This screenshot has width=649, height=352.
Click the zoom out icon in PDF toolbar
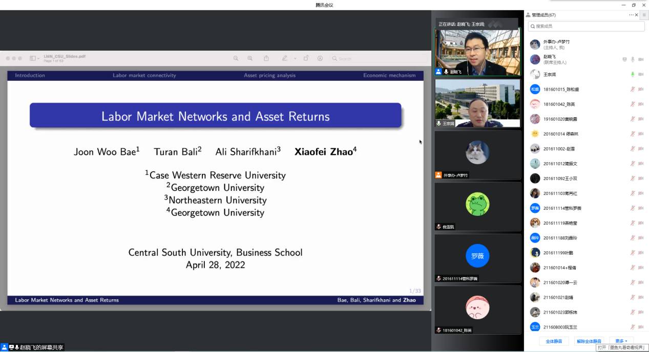[x=236, y=58]
